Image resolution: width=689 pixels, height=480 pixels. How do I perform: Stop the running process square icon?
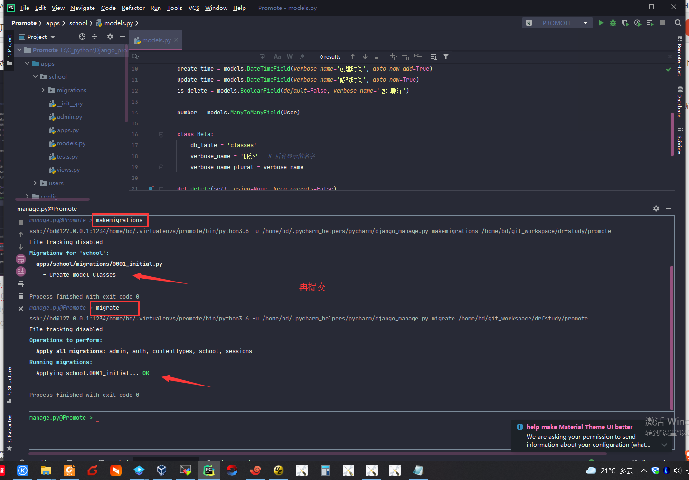point(662,23)
